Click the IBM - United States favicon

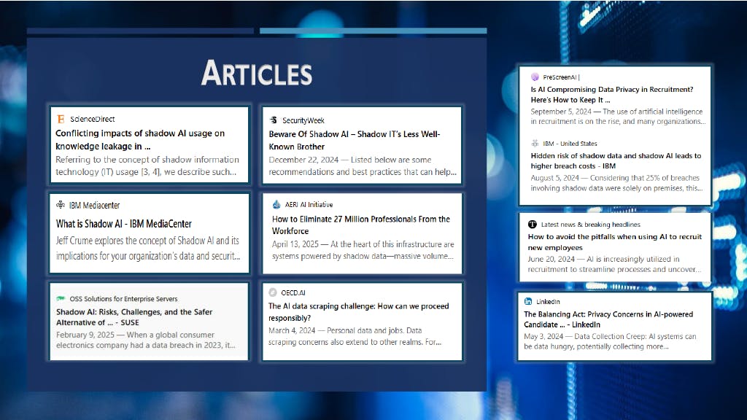535,143
